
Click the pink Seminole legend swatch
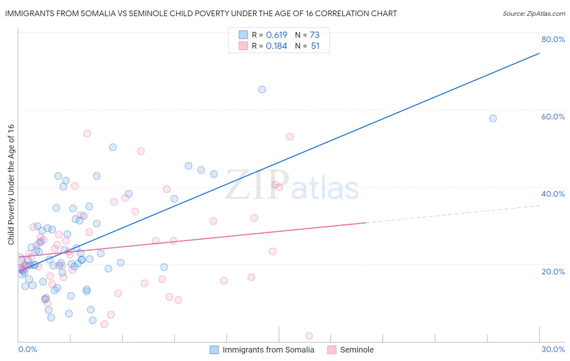[x=332, y=350]
